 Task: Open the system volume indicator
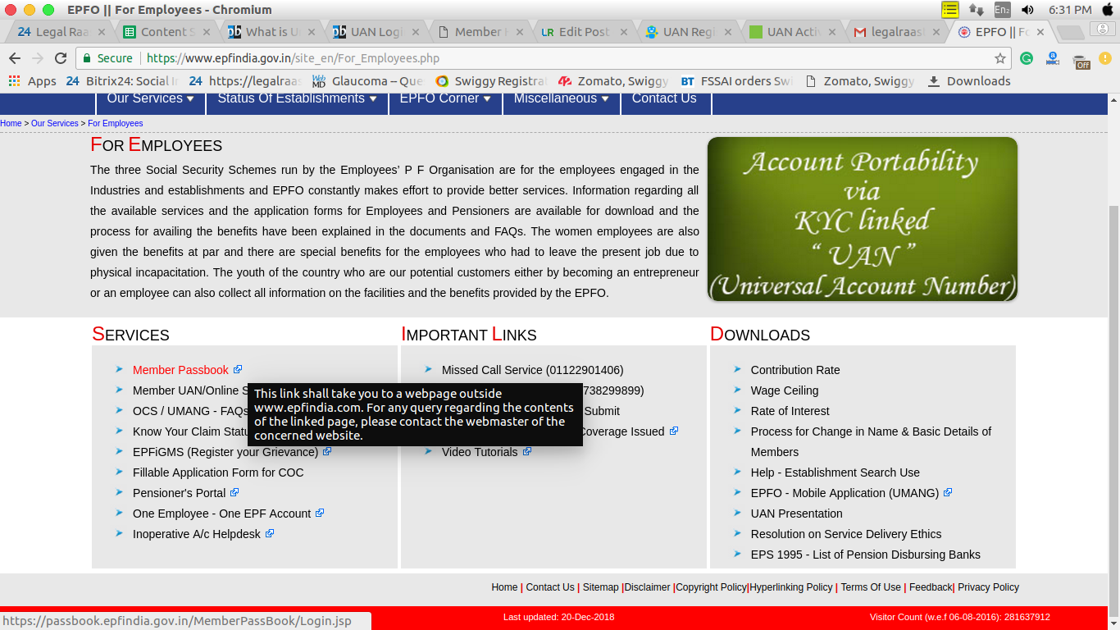pos(1027,10)
